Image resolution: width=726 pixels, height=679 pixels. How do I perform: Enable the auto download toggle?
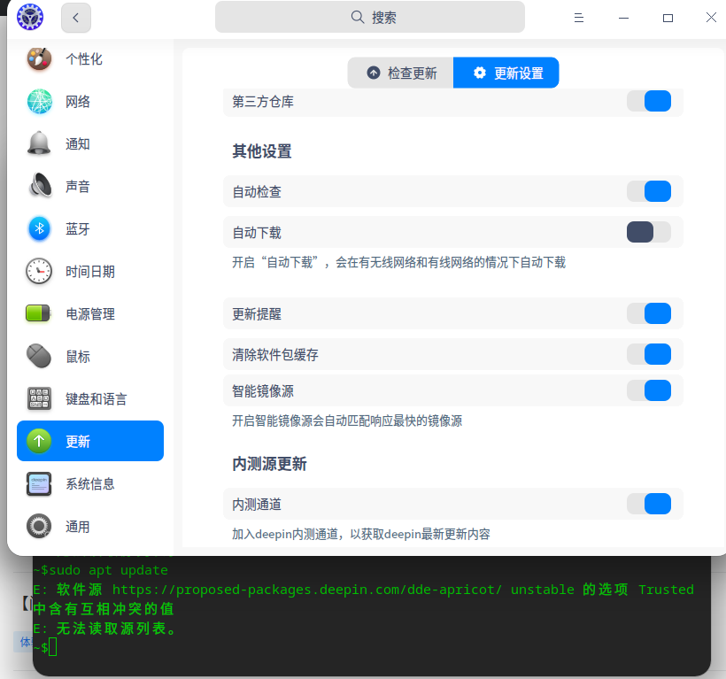click(x=649, y=232)
